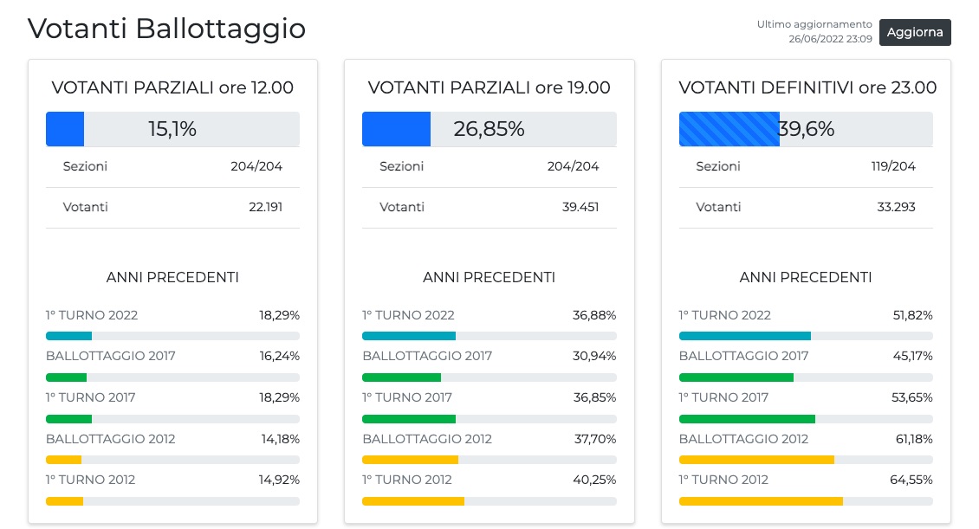Click the BALLOTTAGGIO 2012 bar showing 61,18%
Image resolution: width=979 pixels, height=529 pixels.
pos(806,460)
